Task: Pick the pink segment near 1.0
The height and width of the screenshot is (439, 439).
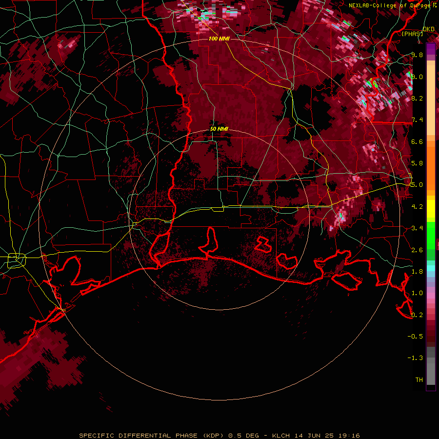Action: point(431,296)
